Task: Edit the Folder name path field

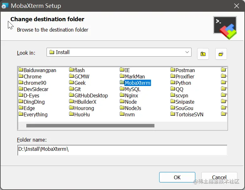Action: (123, 150)
